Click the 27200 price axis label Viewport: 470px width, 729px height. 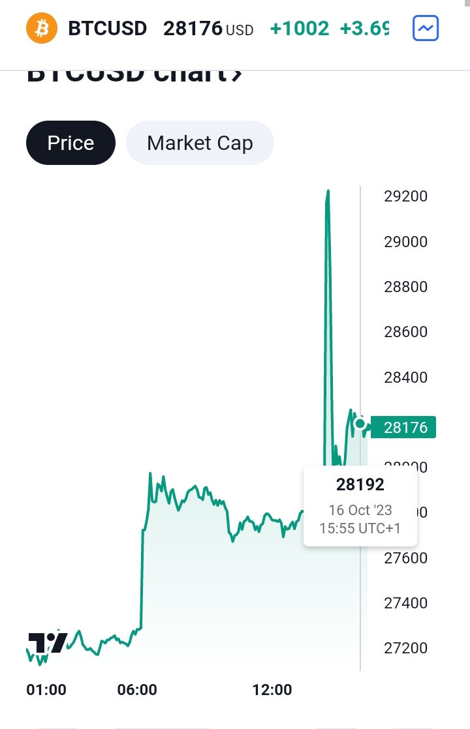tap(406, 647)
